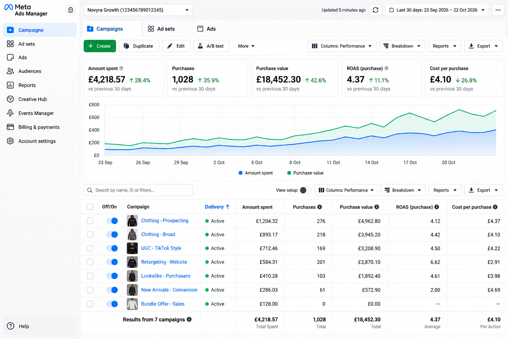Click the Amount spent blue legend dot
The image size is (508, 339).
point(241,173)
